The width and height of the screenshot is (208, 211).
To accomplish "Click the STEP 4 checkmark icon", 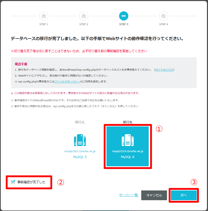I will 164,16.
